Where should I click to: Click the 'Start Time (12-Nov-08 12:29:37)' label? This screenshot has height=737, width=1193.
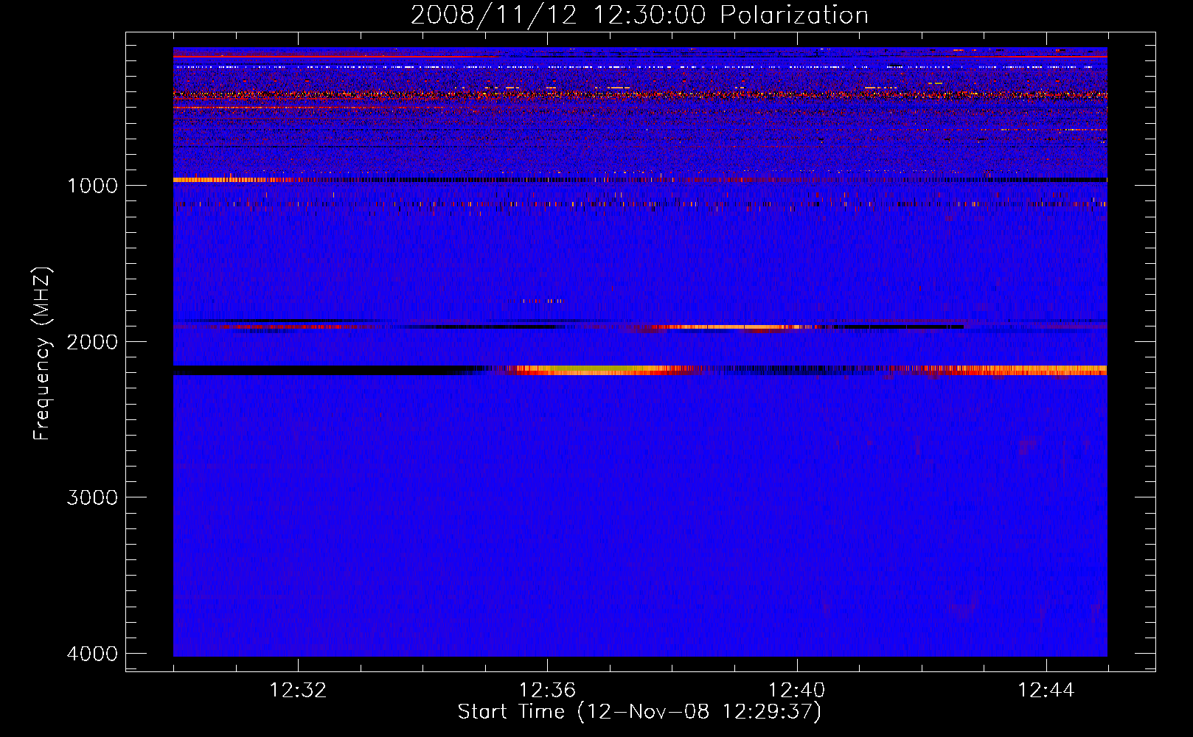[x=639, y=712]
